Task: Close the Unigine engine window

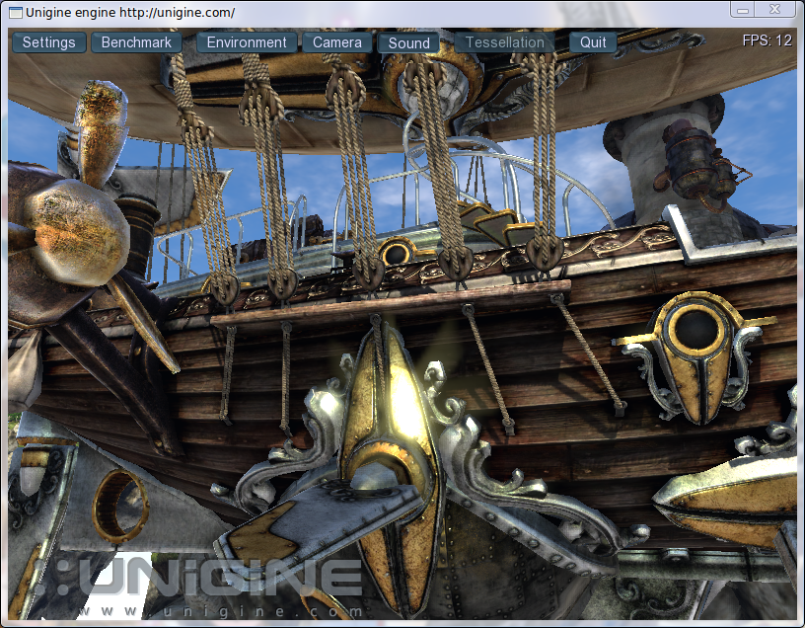Action: [x=775, y=9]
